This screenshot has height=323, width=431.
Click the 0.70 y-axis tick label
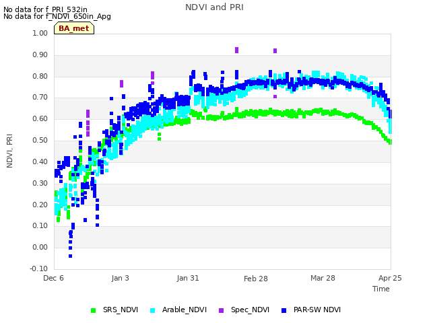pyautogui.click(x=40, y=97)
